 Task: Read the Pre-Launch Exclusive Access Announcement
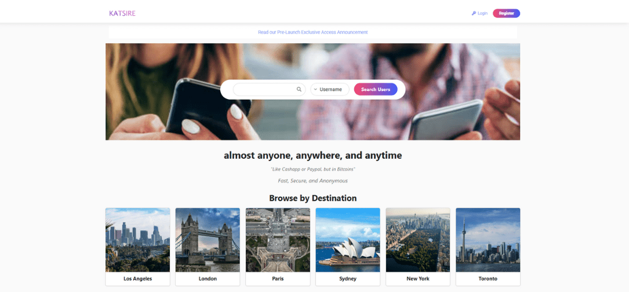pos(312,32)
